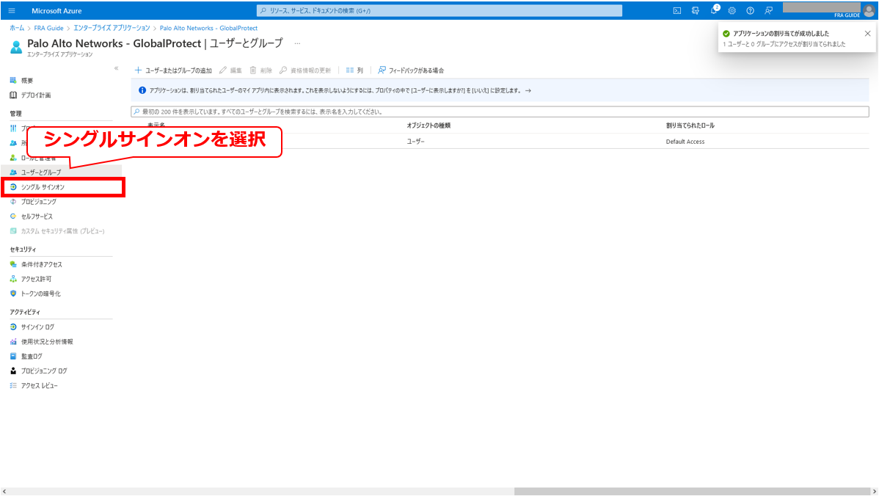This screenshot has height=499, width=879.
Task: Select ユーザーとグループ in the side menu
Action: [x=61, y=172]
